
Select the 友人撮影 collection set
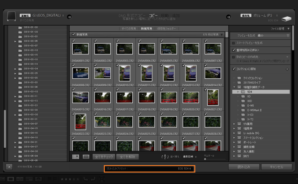coord(249,152)
